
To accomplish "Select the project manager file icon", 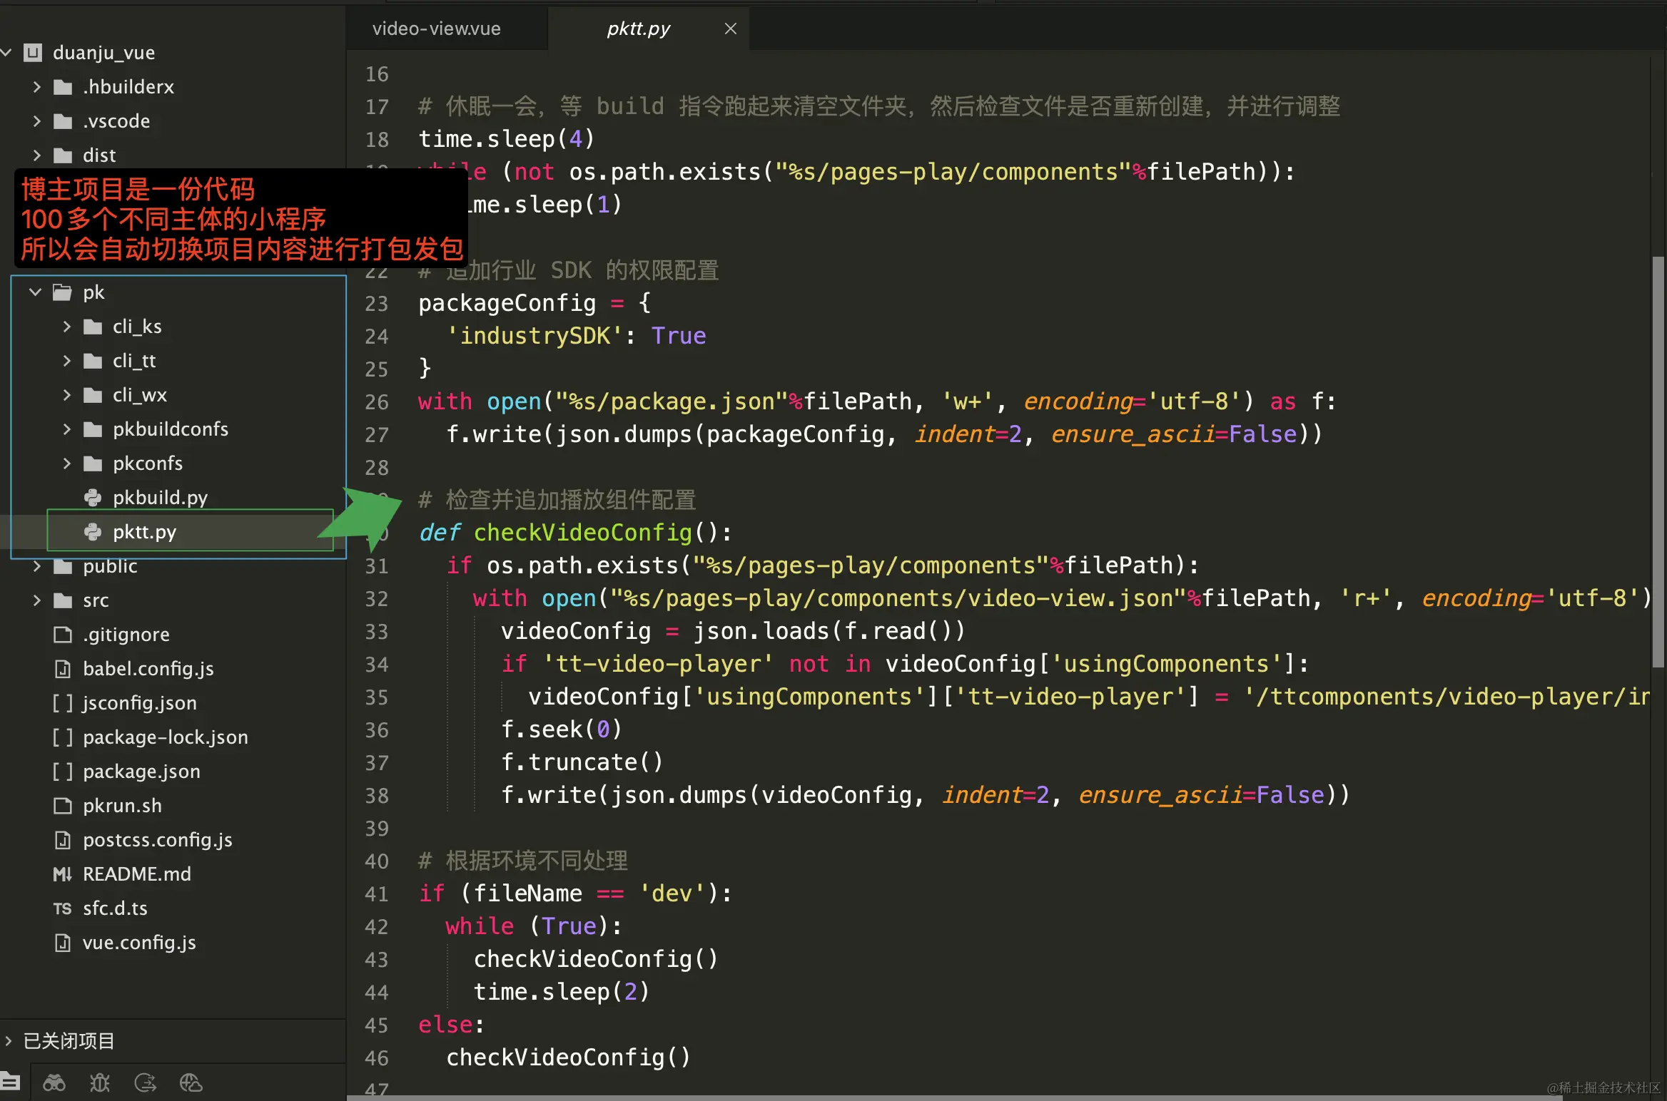I will 10,1082.
